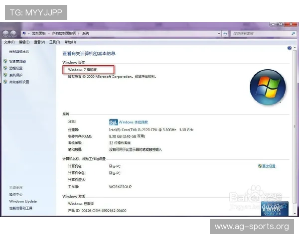Screen dimensions: 299x239
Task: Click the heading 查看有关计算机的基本信息
Action: 89,54
